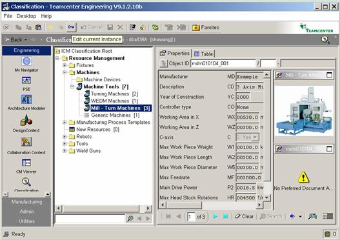Image resolution: width=340 pixels, height=240 pixels.
Task: Open the C-axis dropdown
Action: [255, 137]
